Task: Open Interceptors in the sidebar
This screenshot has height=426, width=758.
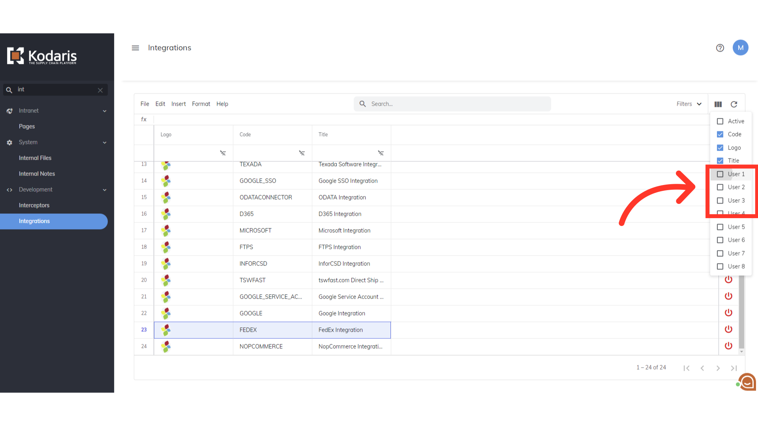Action: click(x=34, y=205)
